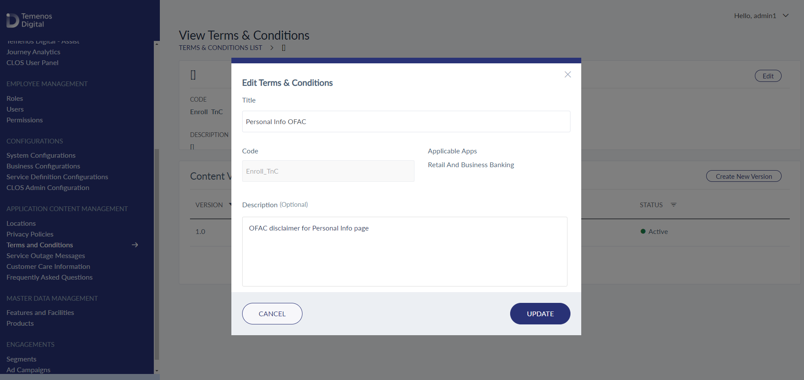Screen dimensions: 804x380
Task: Click the CANCEL button
Action: [x=272, y=314]
